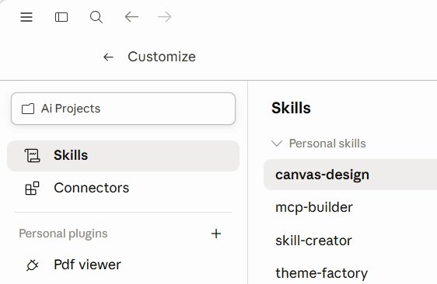The height and width of the screenshot is (284, 437).
Task: Click the Personal plugins label
Action: tap(63, 234)
